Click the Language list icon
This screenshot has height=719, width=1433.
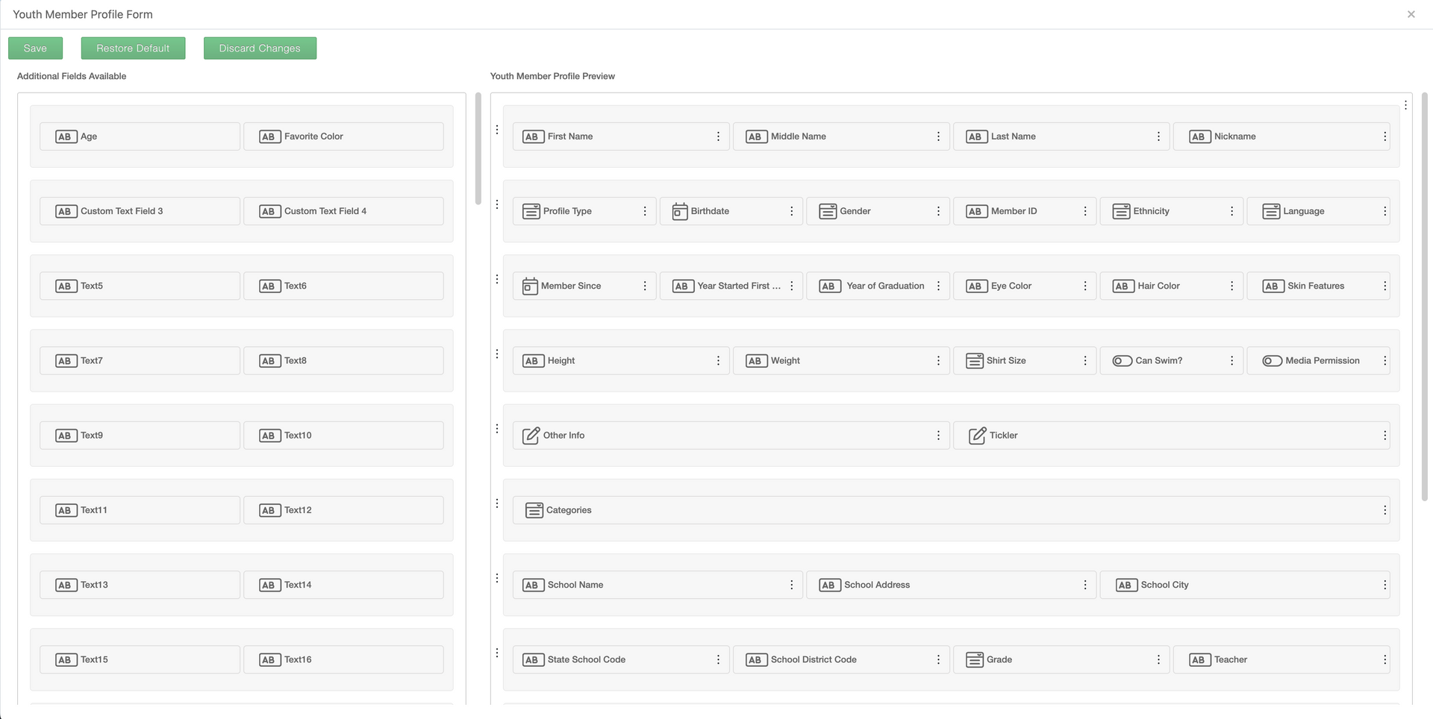pyautogui.click(x=1271, y=211)
